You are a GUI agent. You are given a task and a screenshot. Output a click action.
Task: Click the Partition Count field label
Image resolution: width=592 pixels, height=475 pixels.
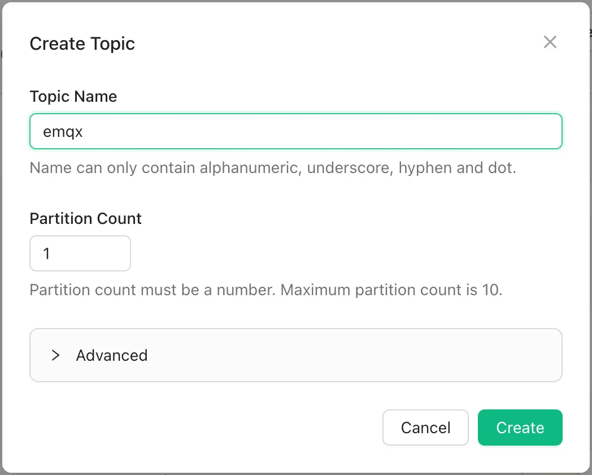pos(85,218)
